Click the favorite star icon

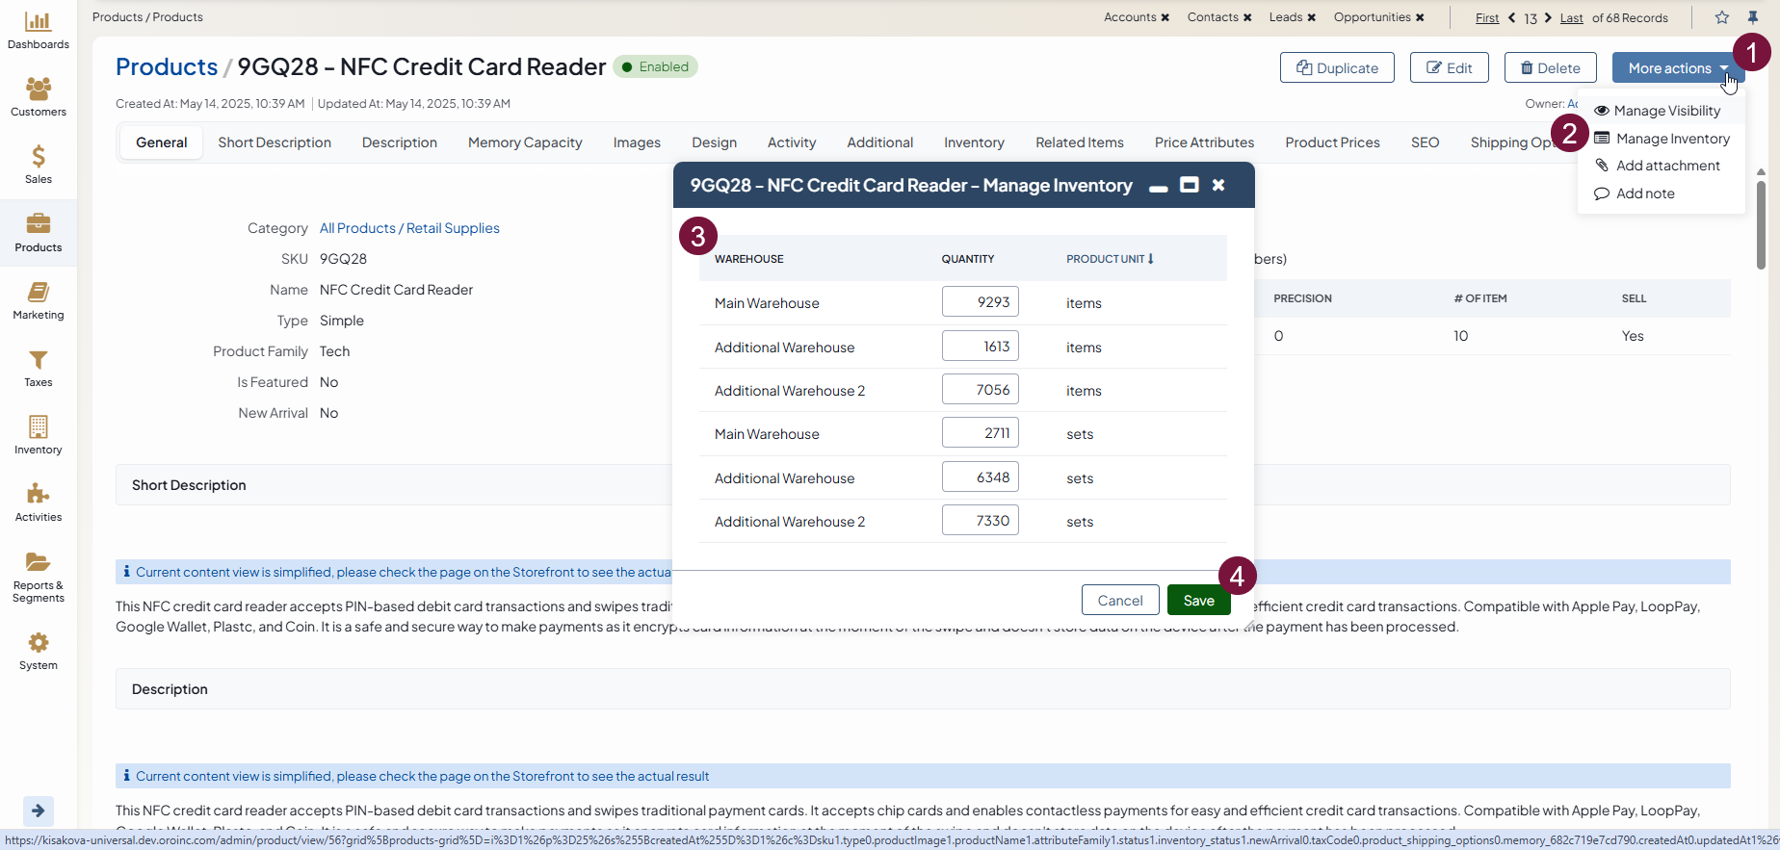pyautogui.click(x=1721, y=17)
